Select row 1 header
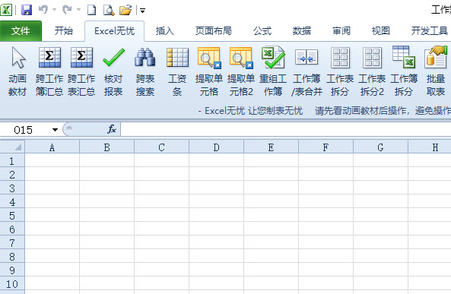 [12, 160]
